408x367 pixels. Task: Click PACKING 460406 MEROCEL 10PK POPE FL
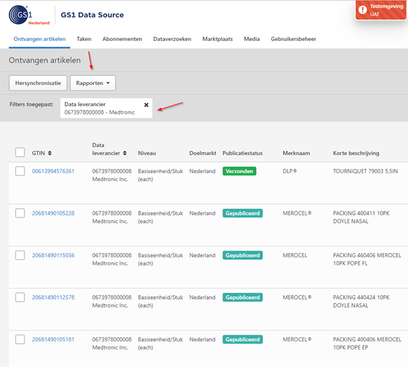(x=367, y=259)
